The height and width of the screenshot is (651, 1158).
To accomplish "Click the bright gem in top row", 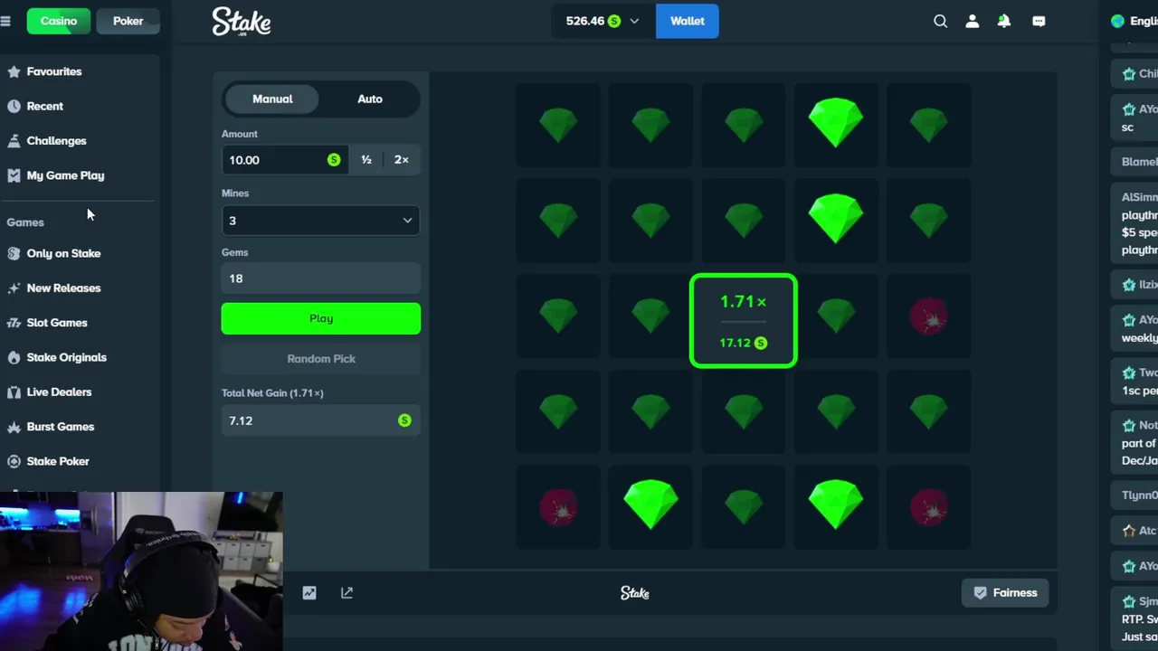I will pos(836,124).
